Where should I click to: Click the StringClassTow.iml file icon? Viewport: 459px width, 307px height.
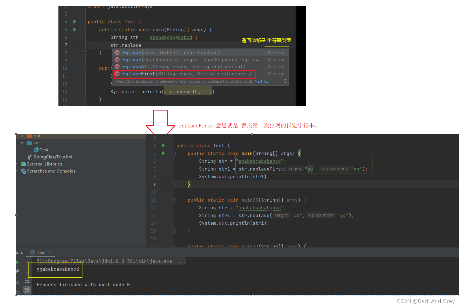30,157
